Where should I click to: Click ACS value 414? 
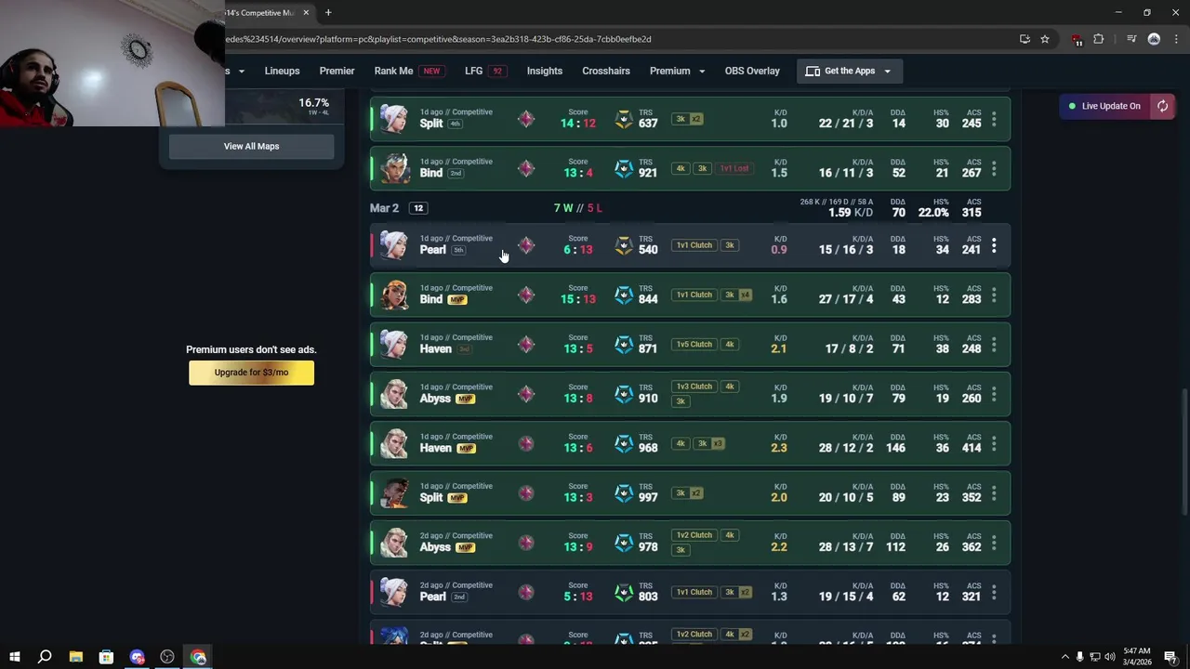(972, 448)
